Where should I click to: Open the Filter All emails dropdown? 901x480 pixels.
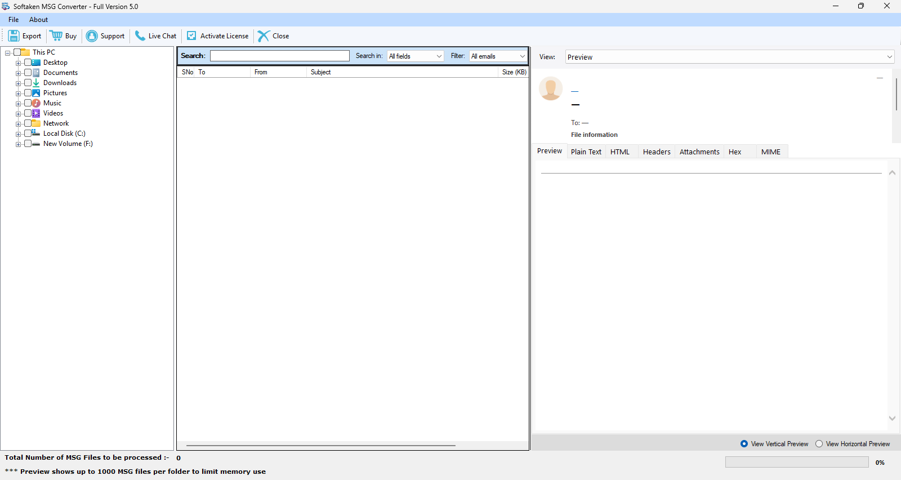coord(498,56)
